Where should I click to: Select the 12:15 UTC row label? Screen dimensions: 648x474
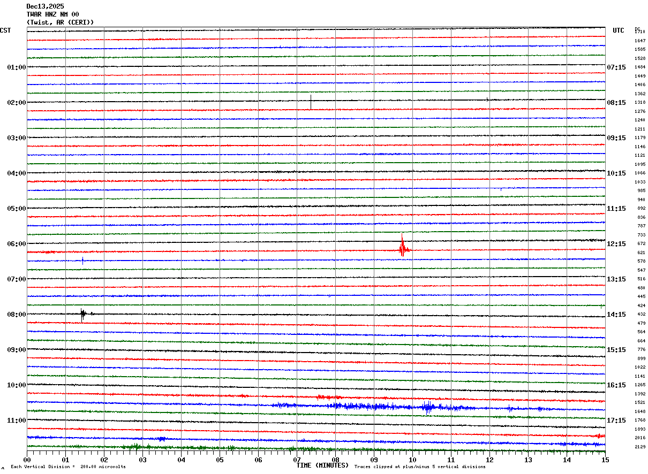point(616,244)
